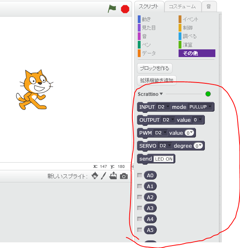The height and width of the screenshot is (248, 240).
Task: Click the A1 reporter block
Action: click(x=150, y=187)
